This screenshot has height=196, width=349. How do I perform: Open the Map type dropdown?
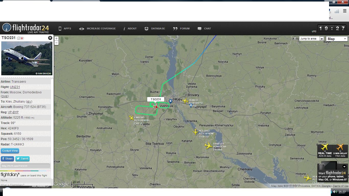337,39
